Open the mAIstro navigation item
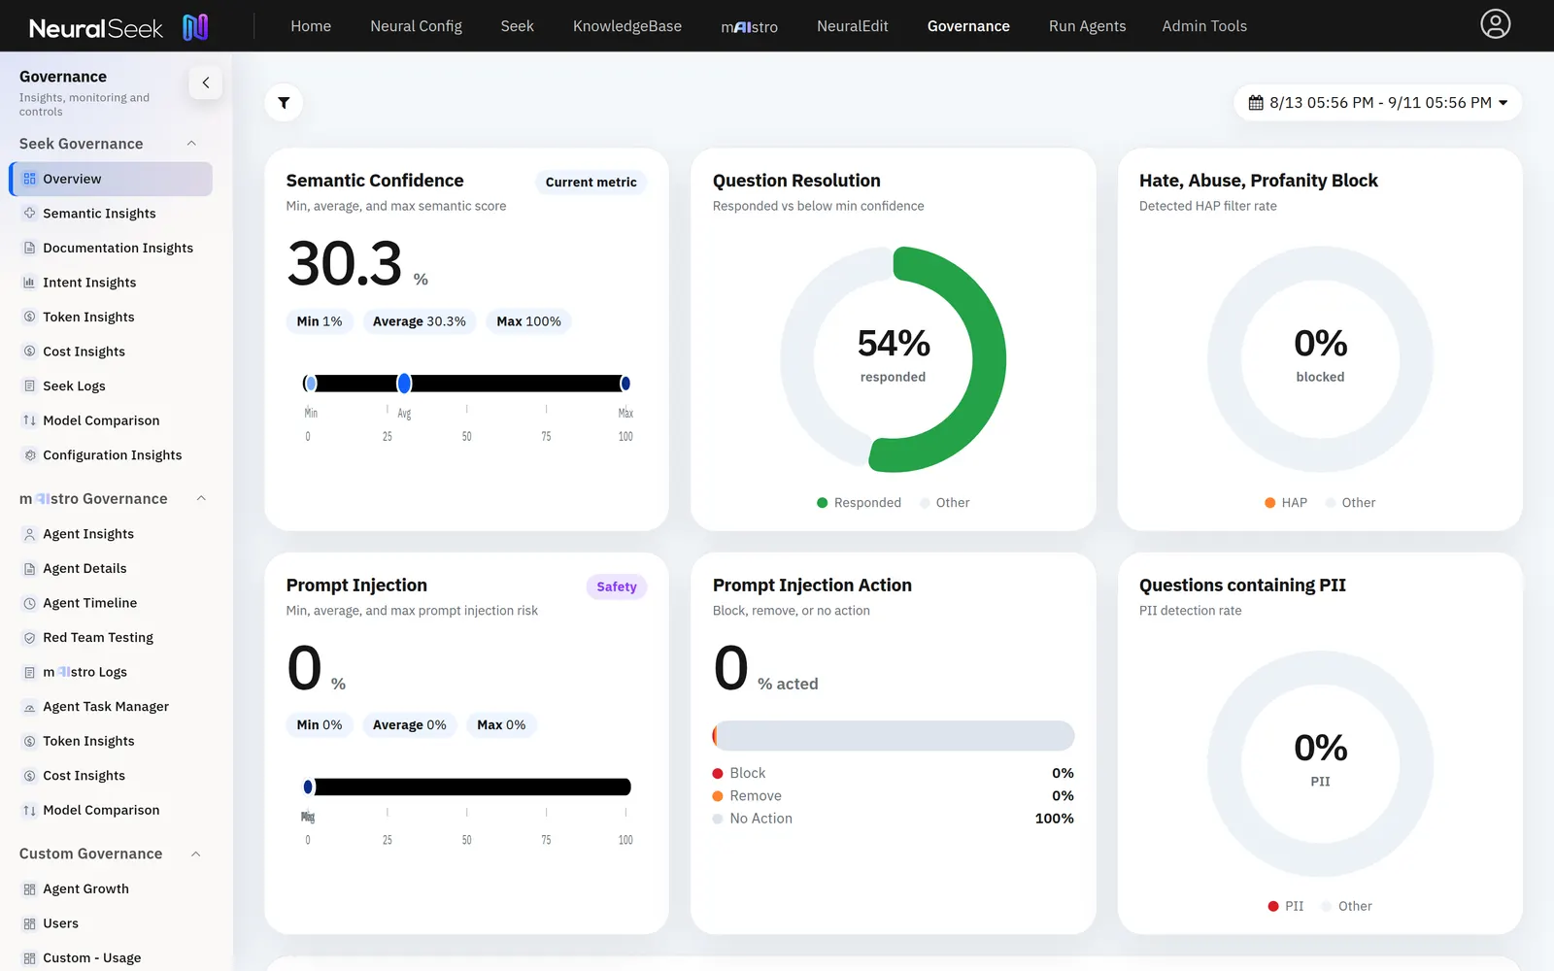This screenshot has height=971, width=1554. click(x=749, y=26)
